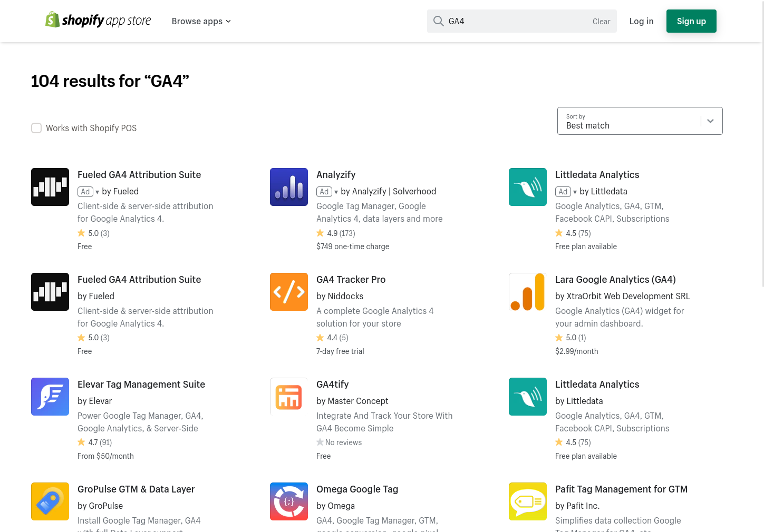Open the GroPulse GTM & Data Layer icon
Image resolution: width=764 pixels, height=532 pixels.
point(50,501)
